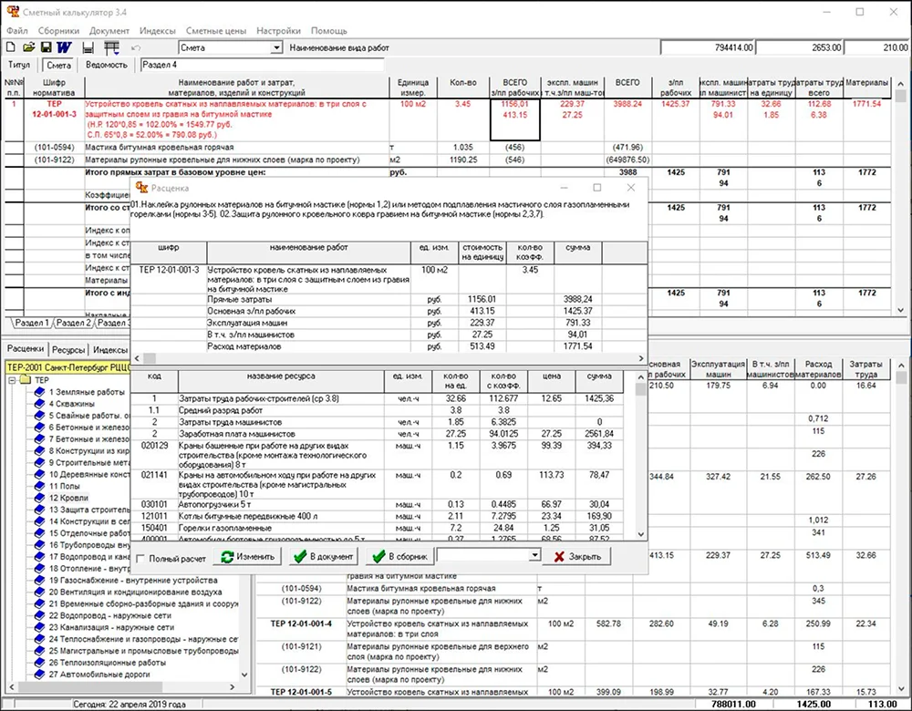Click right arrow of Расценка horizontal scrollbar
912x711 pixels.
pyautogui.click(x=641, y=359)
